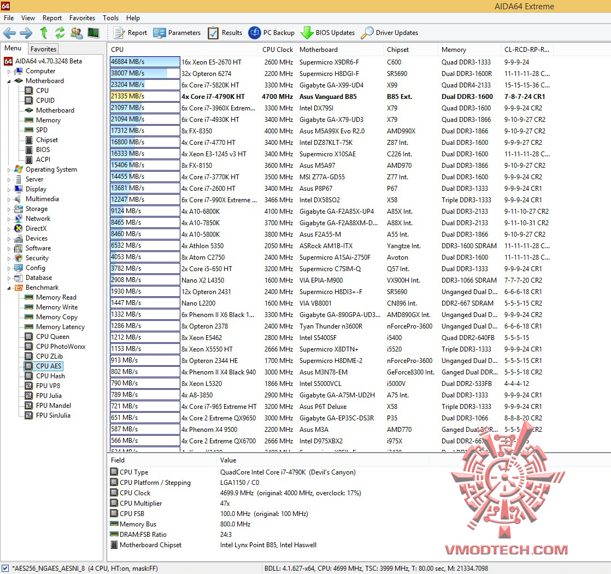Open the Results toolbar button
Screen dimensions: 611x574
225,33
